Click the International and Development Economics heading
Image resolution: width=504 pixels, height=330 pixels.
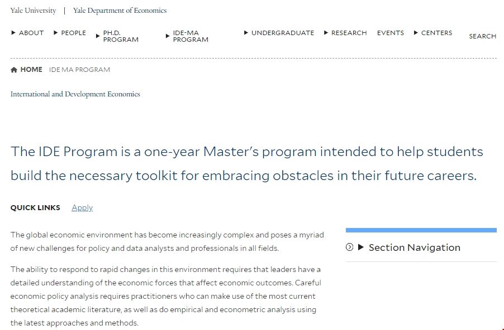tap(75, 94)
